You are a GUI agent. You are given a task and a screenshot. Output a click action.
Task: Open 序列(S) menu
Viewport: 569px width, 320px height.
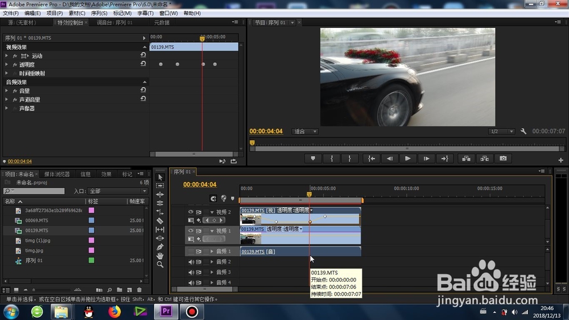click(x=99, y=13)
